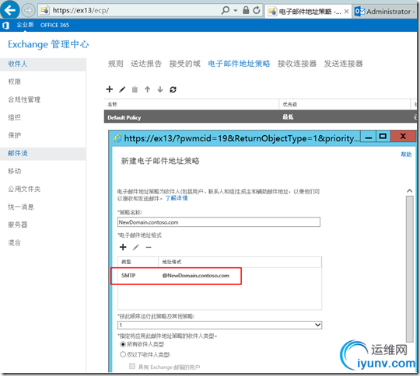
Task: Select the Default Policy row
Action: click(x=261, y=117)
